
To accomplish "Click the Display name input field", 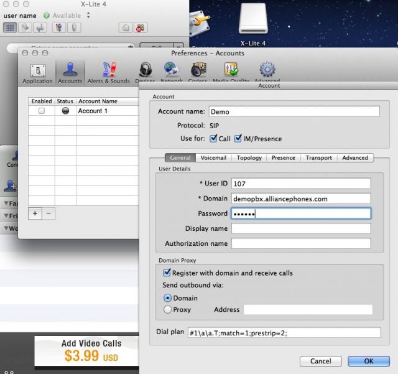I will point(301,228).
